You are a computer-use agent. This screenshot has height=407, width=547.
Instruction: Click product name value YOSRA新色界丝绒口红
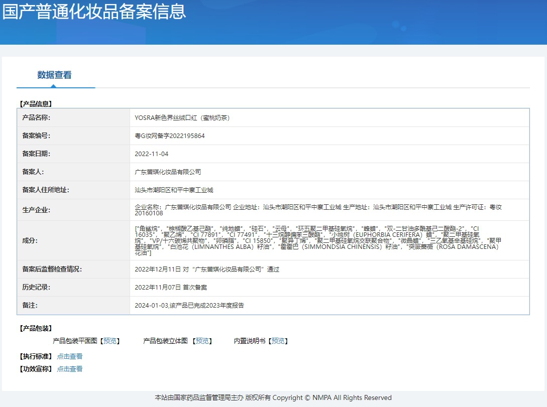[x=182, y=118]
